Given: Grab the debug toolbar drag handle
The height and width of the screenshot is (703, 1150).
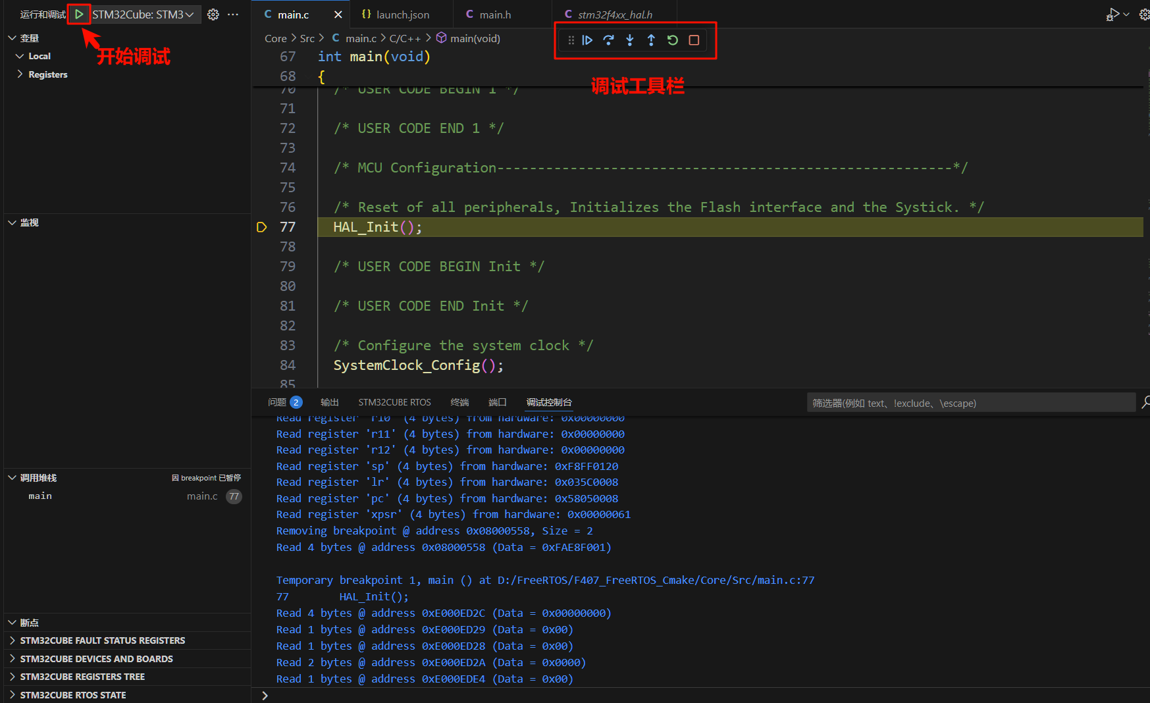Looking at the screenshot, I should pyautogui.click(x=571, y=40).
